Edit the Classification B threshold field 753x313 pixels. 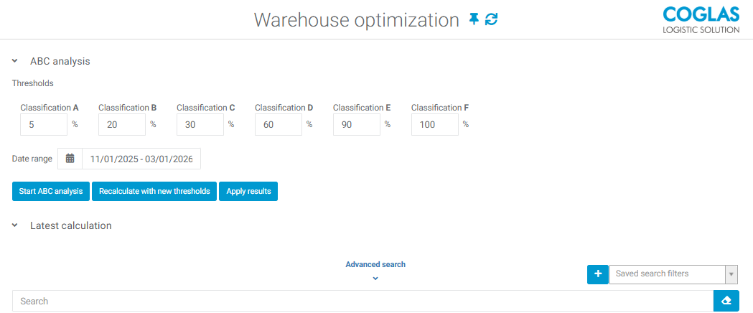coord(122,125)
